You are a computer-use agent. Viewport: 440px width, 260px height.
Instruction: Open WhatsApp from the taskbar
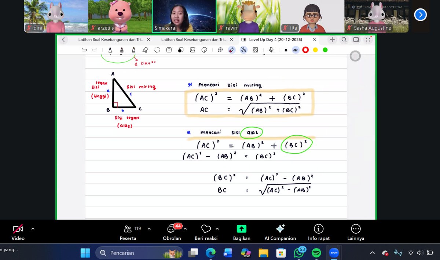click(298, 253)
